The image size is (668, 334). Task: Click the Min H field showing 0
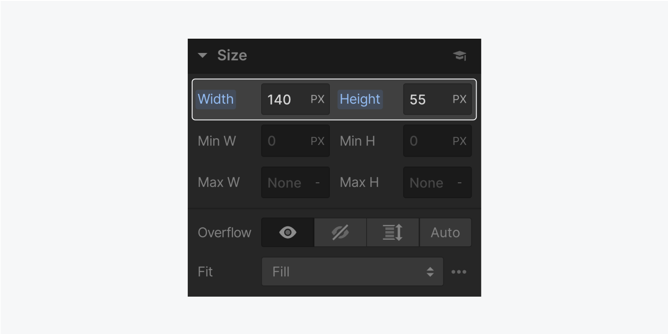[x=437, y=141]
